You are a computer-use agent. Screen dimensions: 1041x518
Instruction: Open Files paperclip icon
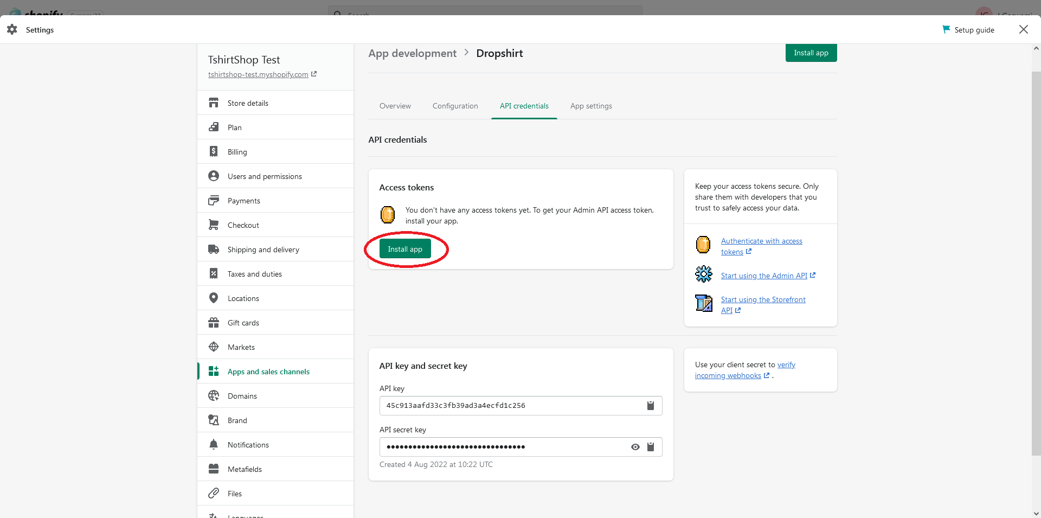(214, 494)
